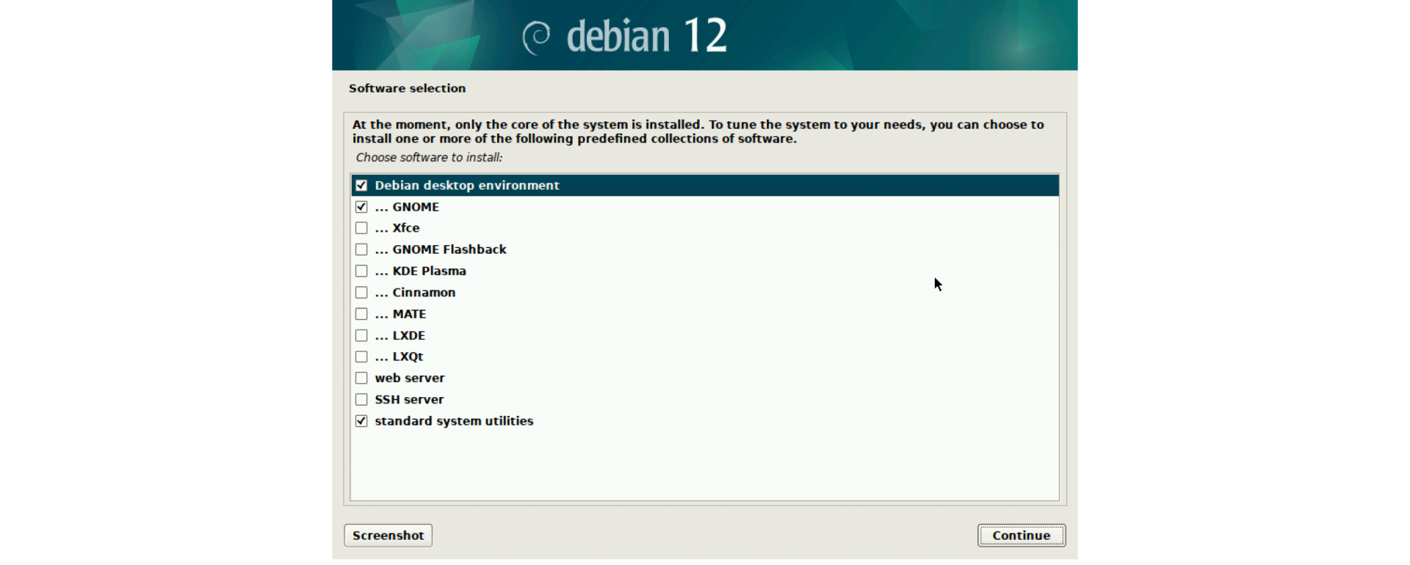1410x565 pixels.
Task: Click the Screenshot button
Action: click(388, 536)
